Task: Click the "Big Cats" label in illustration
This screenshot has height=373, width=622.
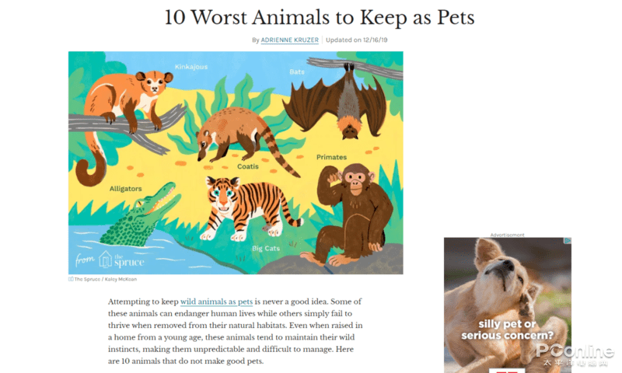Action: 266,248
